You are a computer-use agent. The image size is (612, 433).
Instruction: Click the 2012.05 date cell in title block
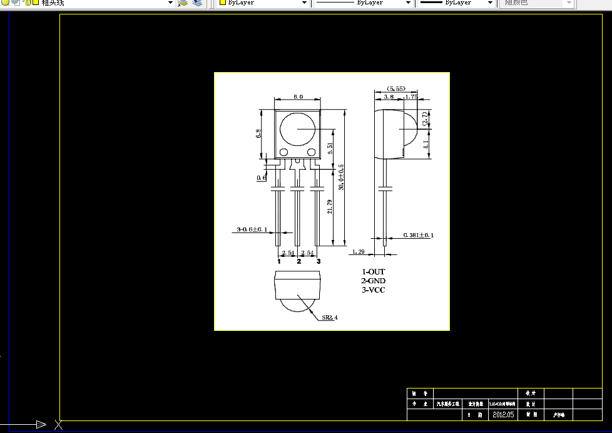click(503, 415)
